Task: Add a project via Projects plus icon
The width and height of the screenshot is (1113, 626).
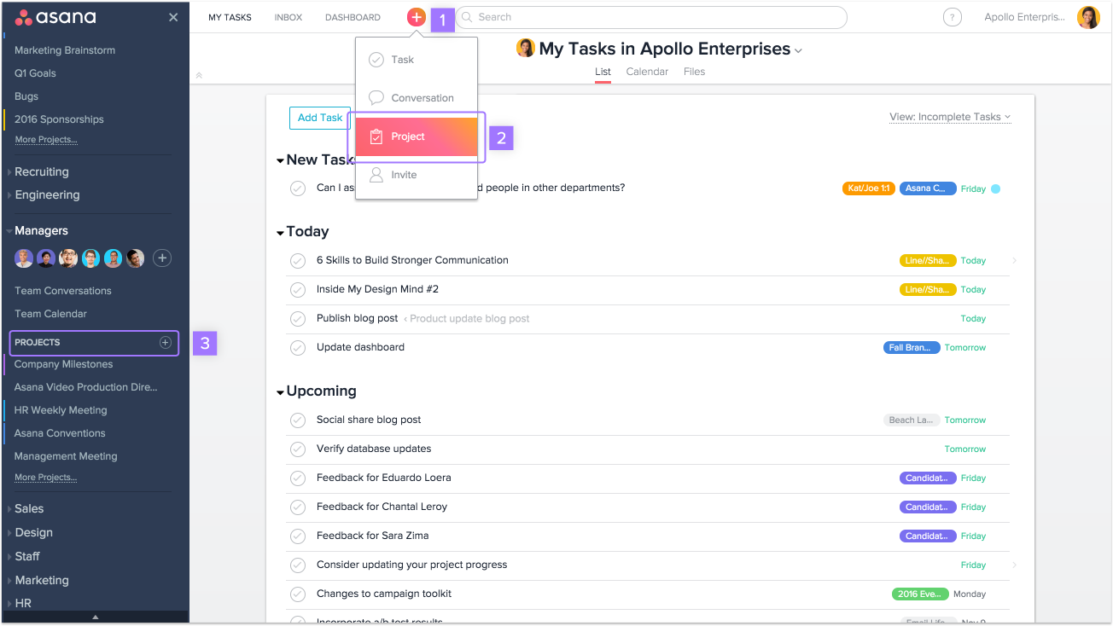Action: point(166,343)
